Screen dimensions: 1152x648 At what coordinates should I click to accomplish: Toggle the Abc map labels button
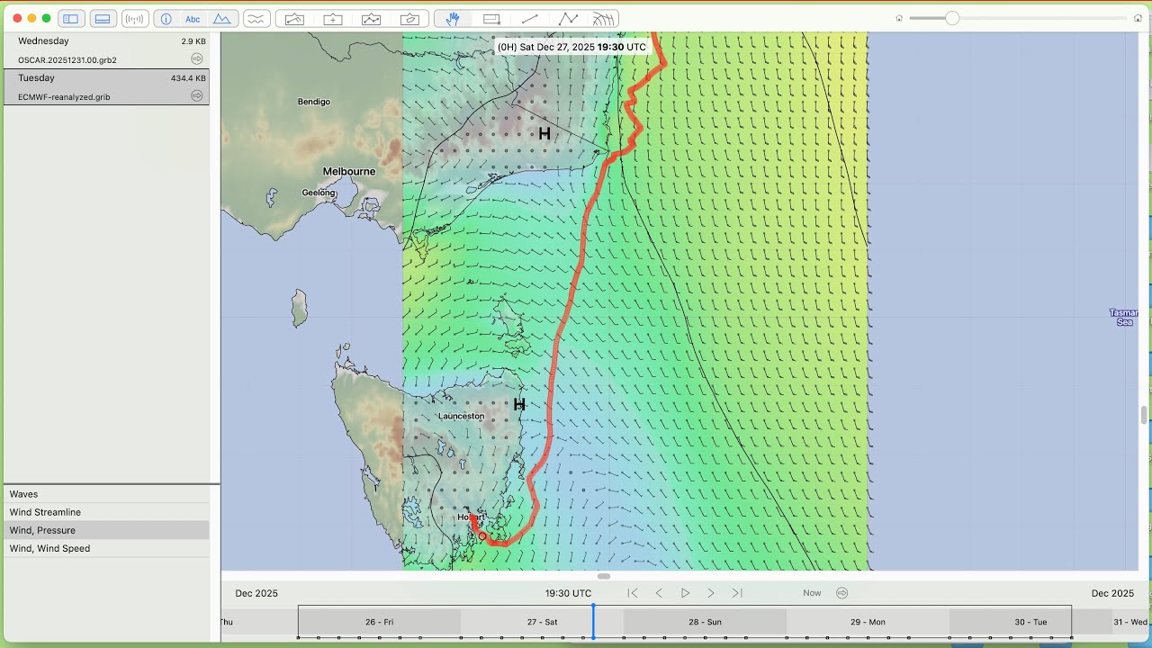tap(193, 18)
